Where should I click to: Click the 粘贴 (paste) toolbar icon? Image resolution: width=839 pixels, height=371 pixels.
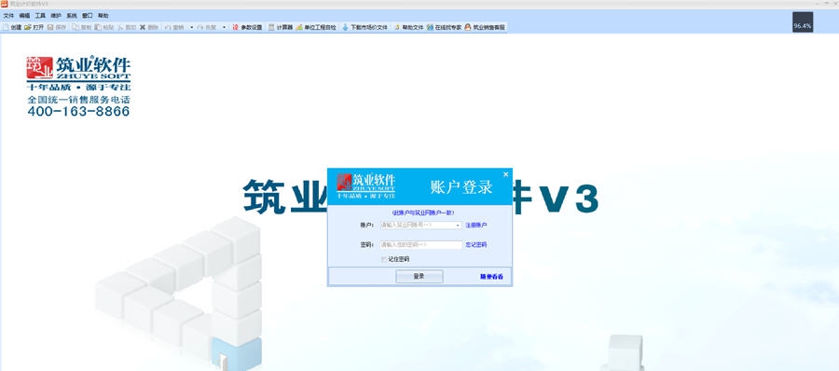98,27
